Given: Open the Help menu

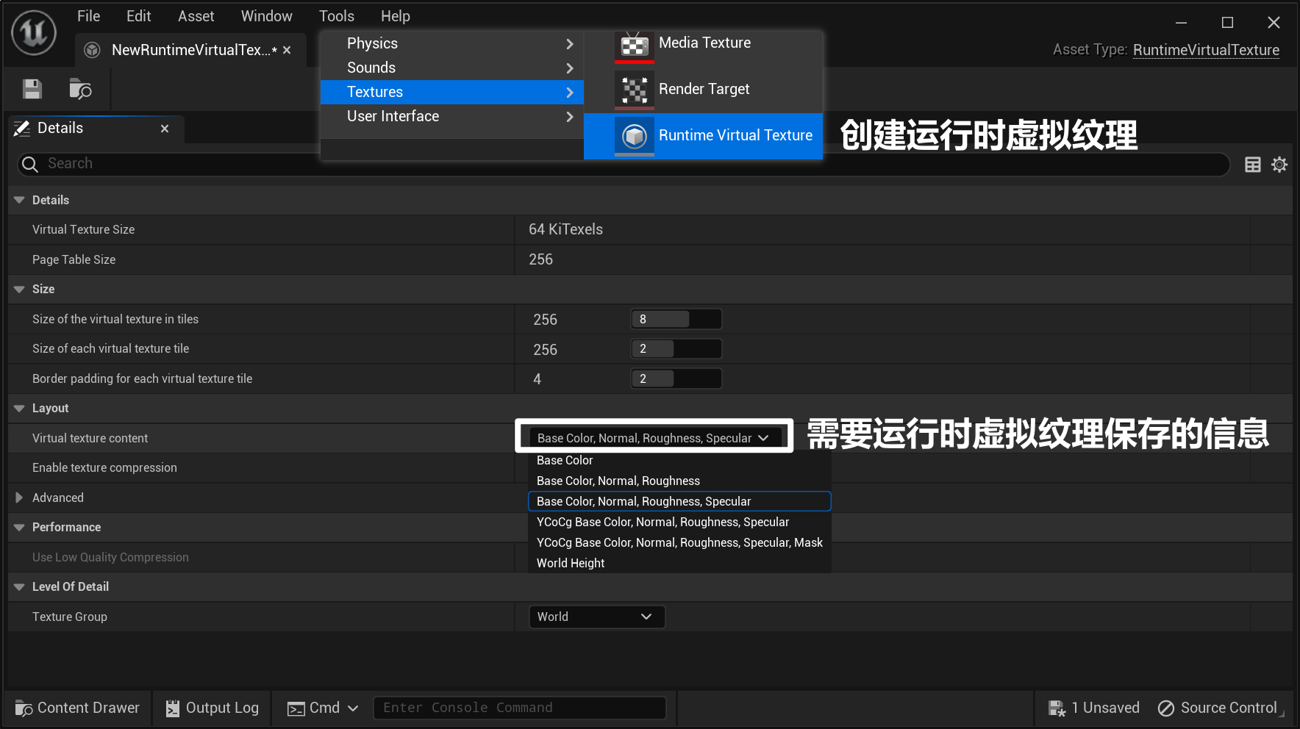Looking at the screenshot, I should pos(396,16).
